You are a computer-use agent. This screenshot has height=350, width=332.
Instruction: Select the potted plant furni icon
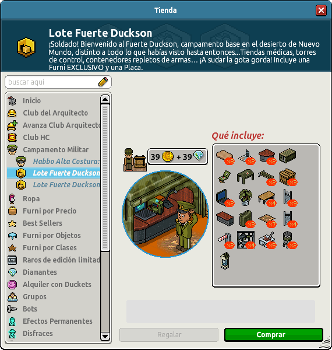245,197
